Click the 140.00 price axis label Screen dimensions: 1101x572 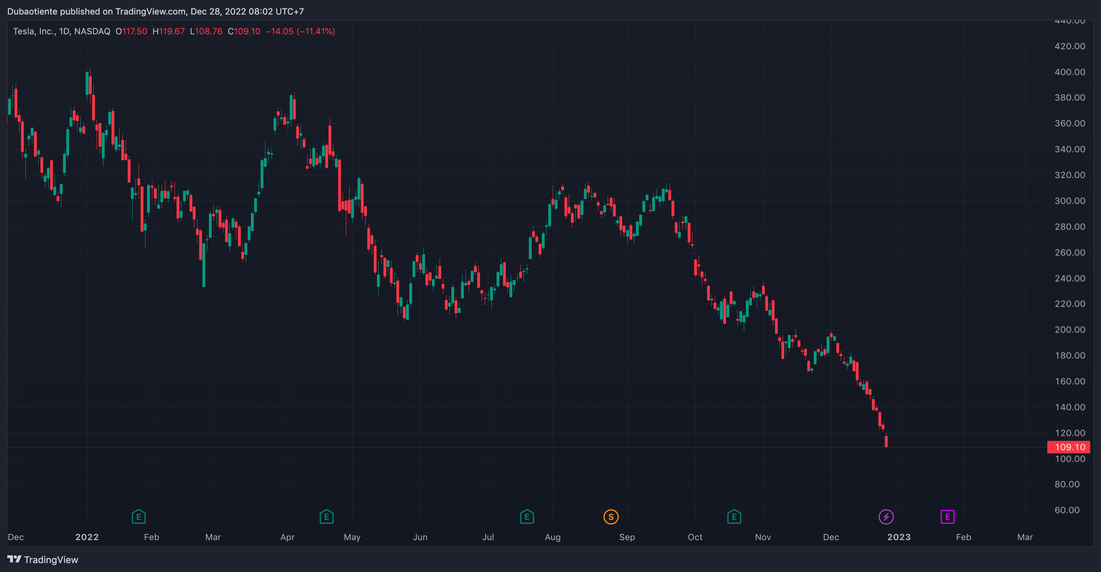click(x=1070, y=407)
